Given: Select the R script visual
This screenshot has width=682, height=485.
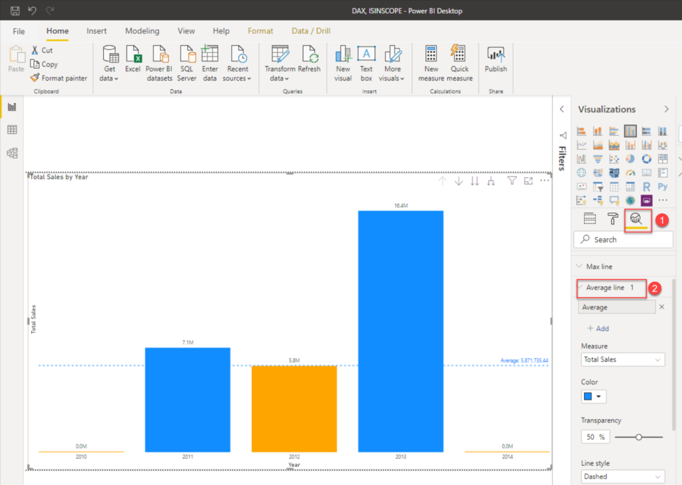Looking at the screenshot, I should [646, 187].
